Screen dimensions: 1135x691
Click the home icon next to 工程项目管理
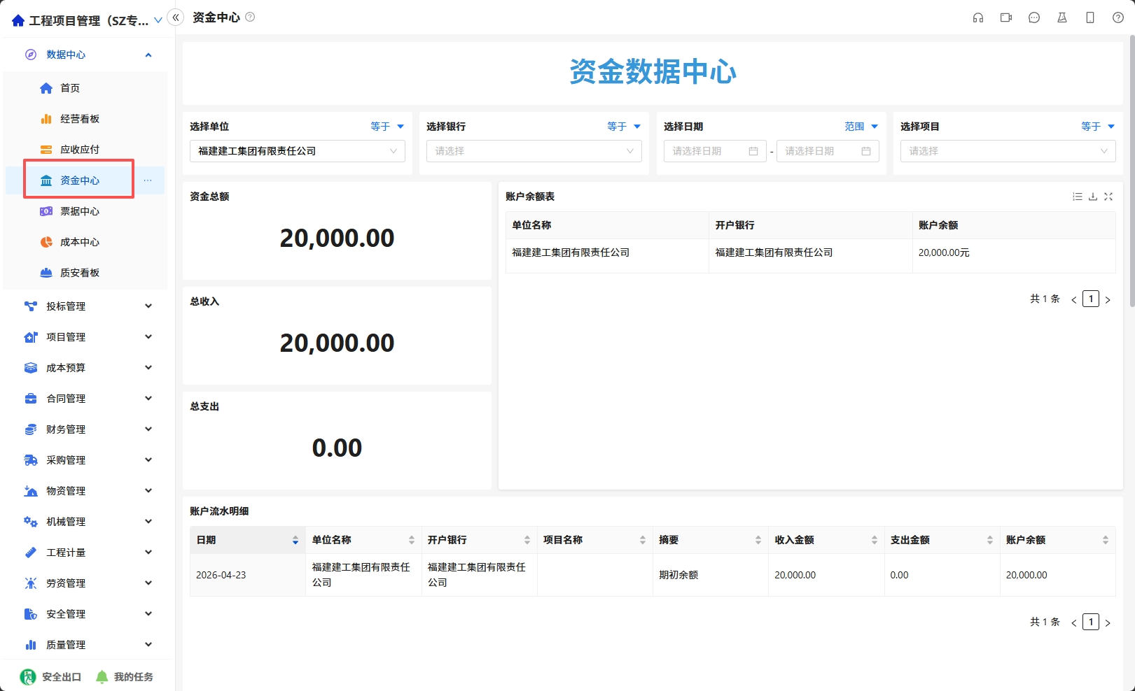[18, 21]
